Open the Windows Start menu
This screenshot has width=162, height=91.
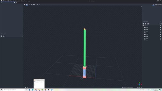pyautogui.click(x=2, y=90)
